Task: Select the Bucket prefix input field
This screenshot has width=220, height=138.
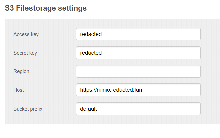Action: pyautogui.click(x=138, y=109)
